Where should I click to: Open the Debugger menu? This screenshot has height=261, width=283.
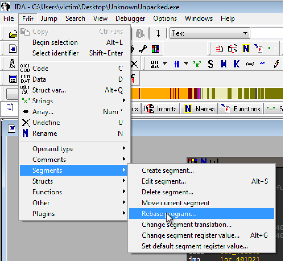point(130,19)
